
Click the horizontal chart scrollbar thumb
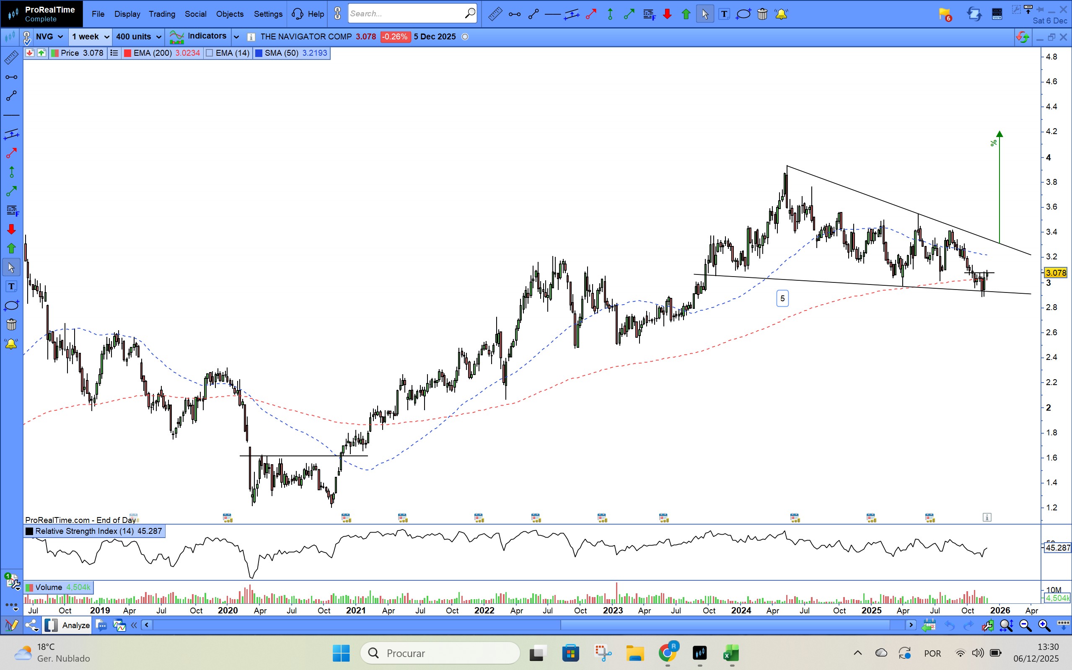(x=725, y=625)
